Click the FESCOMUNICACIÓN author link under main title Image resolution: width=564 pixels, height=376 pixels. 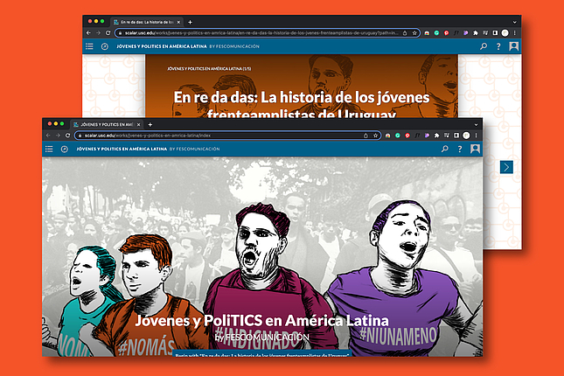pos(268,337)
